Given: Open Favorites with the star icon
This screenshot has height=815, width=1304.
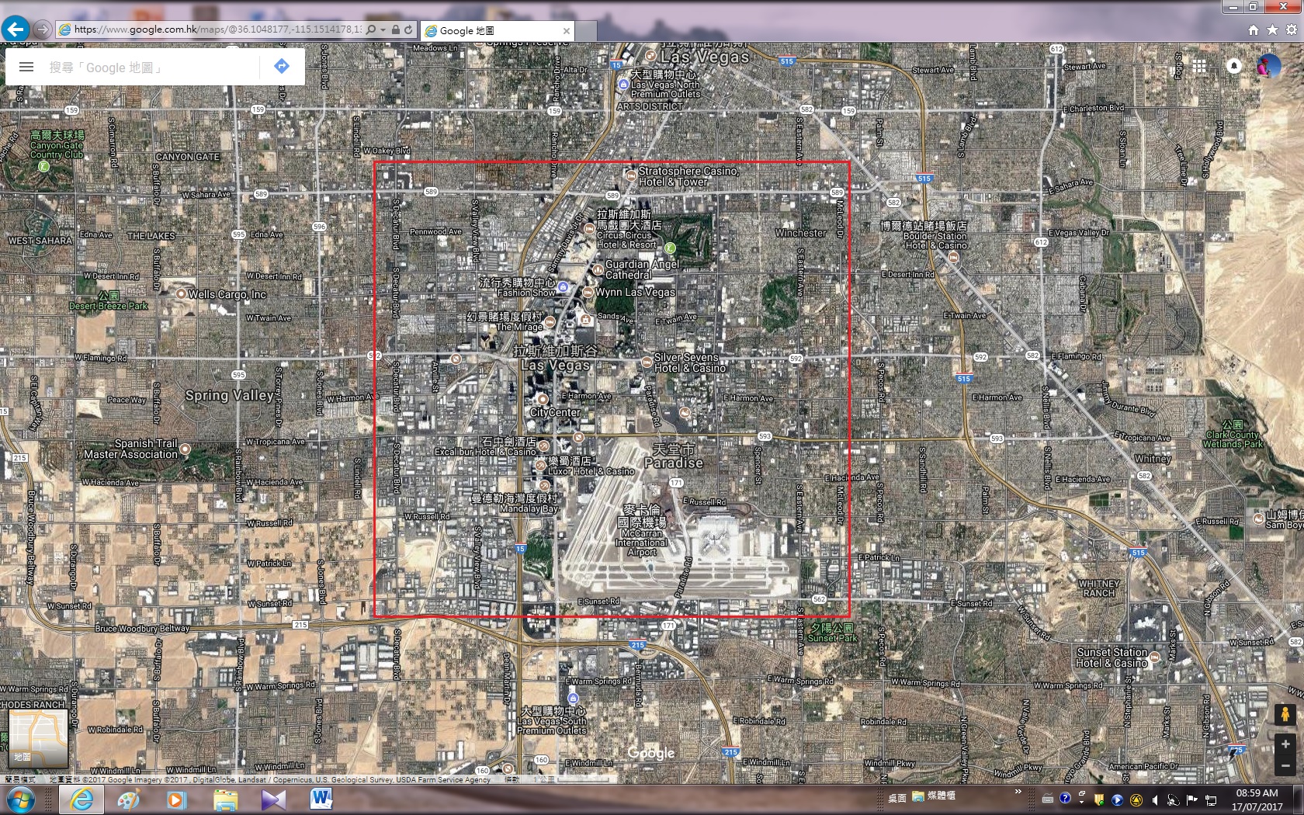Looking at the screenshot, I should [x=1272, y=29].
